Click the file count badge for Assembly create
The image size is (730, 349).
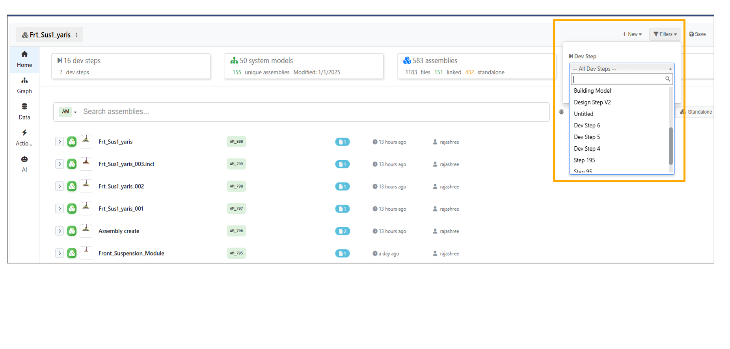tap(342, 231)
